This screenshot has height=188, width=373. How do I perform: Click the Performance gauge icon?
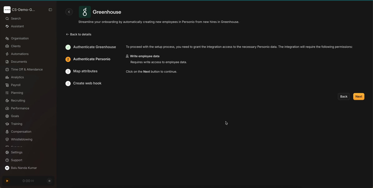(x=7, y=108)
